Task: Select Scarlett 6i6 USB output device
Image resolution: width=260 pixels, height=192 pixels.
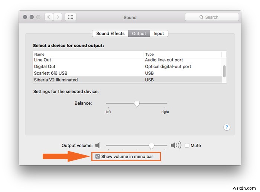Action: (127, 73)
